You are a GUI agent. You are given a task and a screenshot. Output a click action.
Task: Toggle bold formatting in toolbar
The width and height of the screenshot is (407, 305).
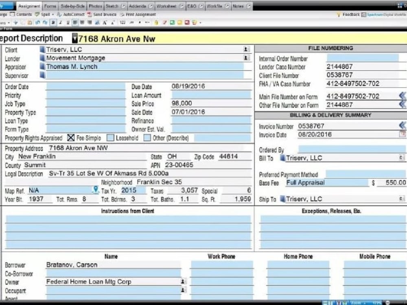(53, 22)
